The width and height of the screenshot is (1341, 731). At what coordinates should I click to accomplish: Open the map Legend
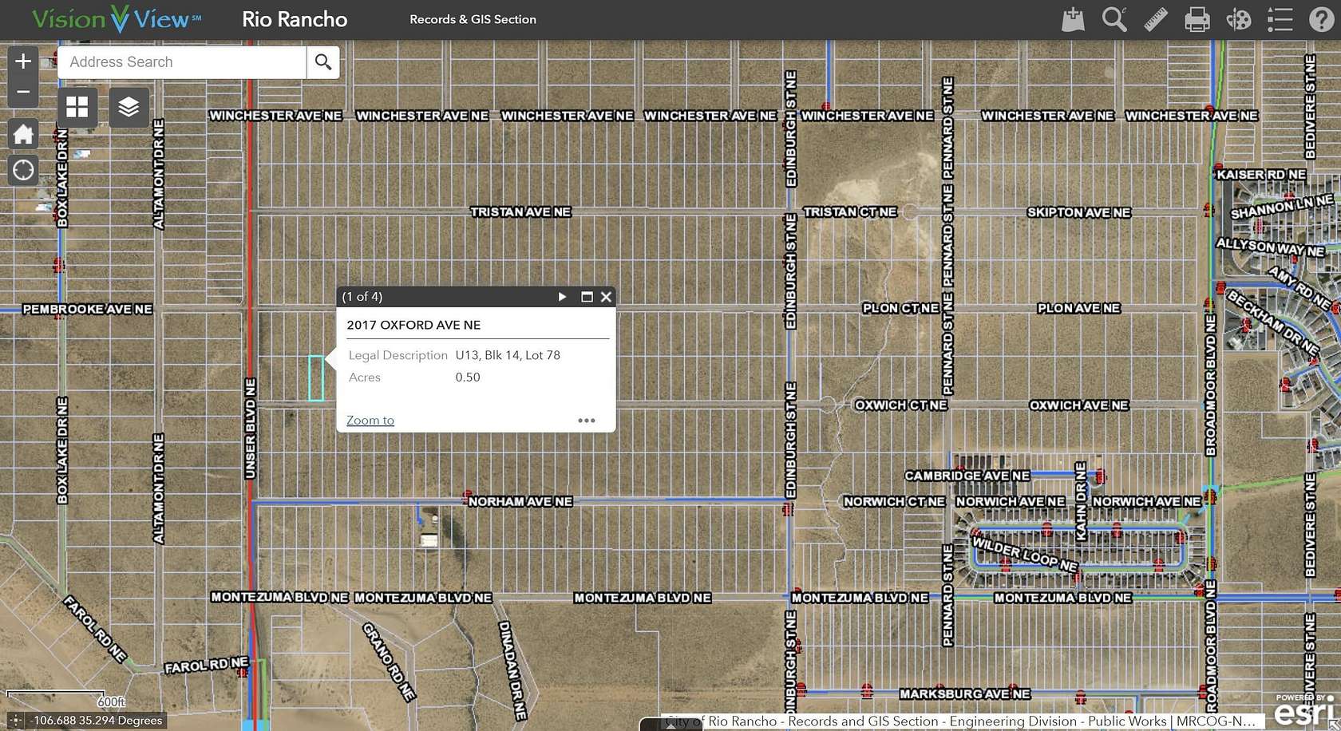point(1279,19)
